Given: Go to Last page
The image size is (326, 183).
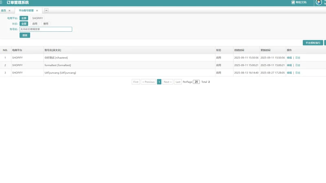Looking at the screenshot, I should pyautogui.click(x=178, y=82).
